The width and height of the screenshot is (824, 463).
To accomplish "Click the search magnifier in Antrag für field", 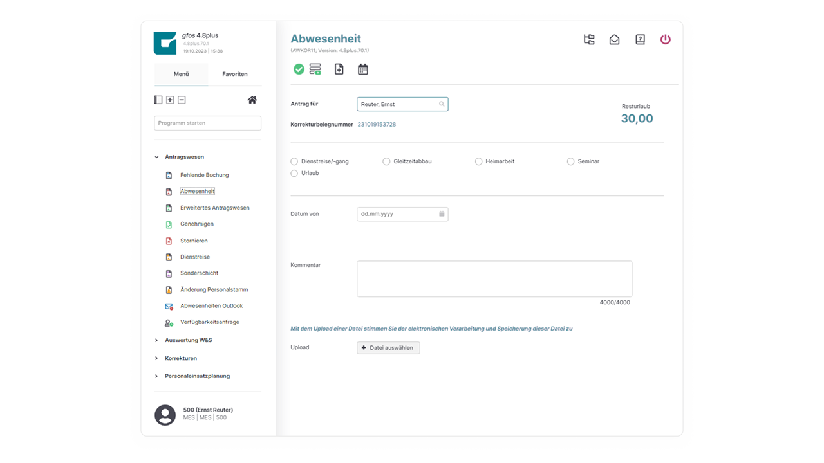I will click(442, 104).
